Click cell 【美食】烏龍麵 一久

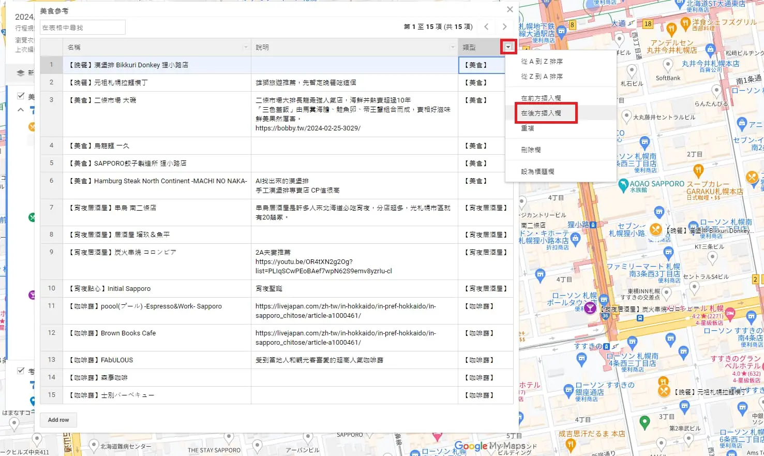(x=157, y=145)
